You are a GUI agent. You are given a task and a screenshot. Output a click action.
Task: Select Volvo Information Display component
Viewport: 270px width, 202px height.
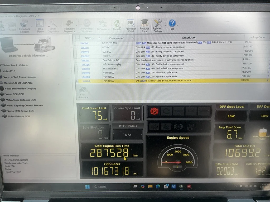[20, 89]
